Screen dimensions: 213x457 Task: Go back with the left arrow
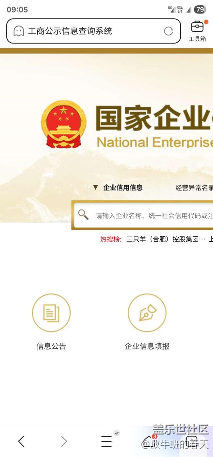coord(21,442)
